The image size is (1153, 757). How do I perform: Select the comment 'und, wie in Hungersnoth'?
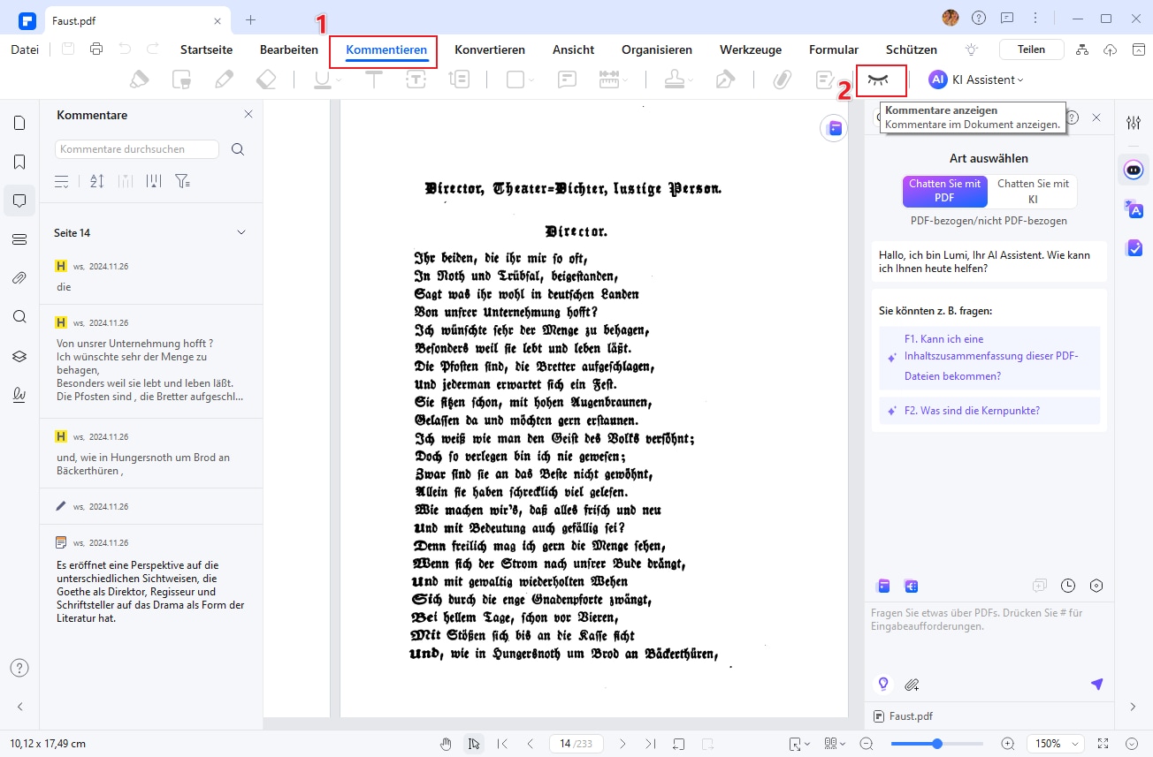tap(151, 453)
